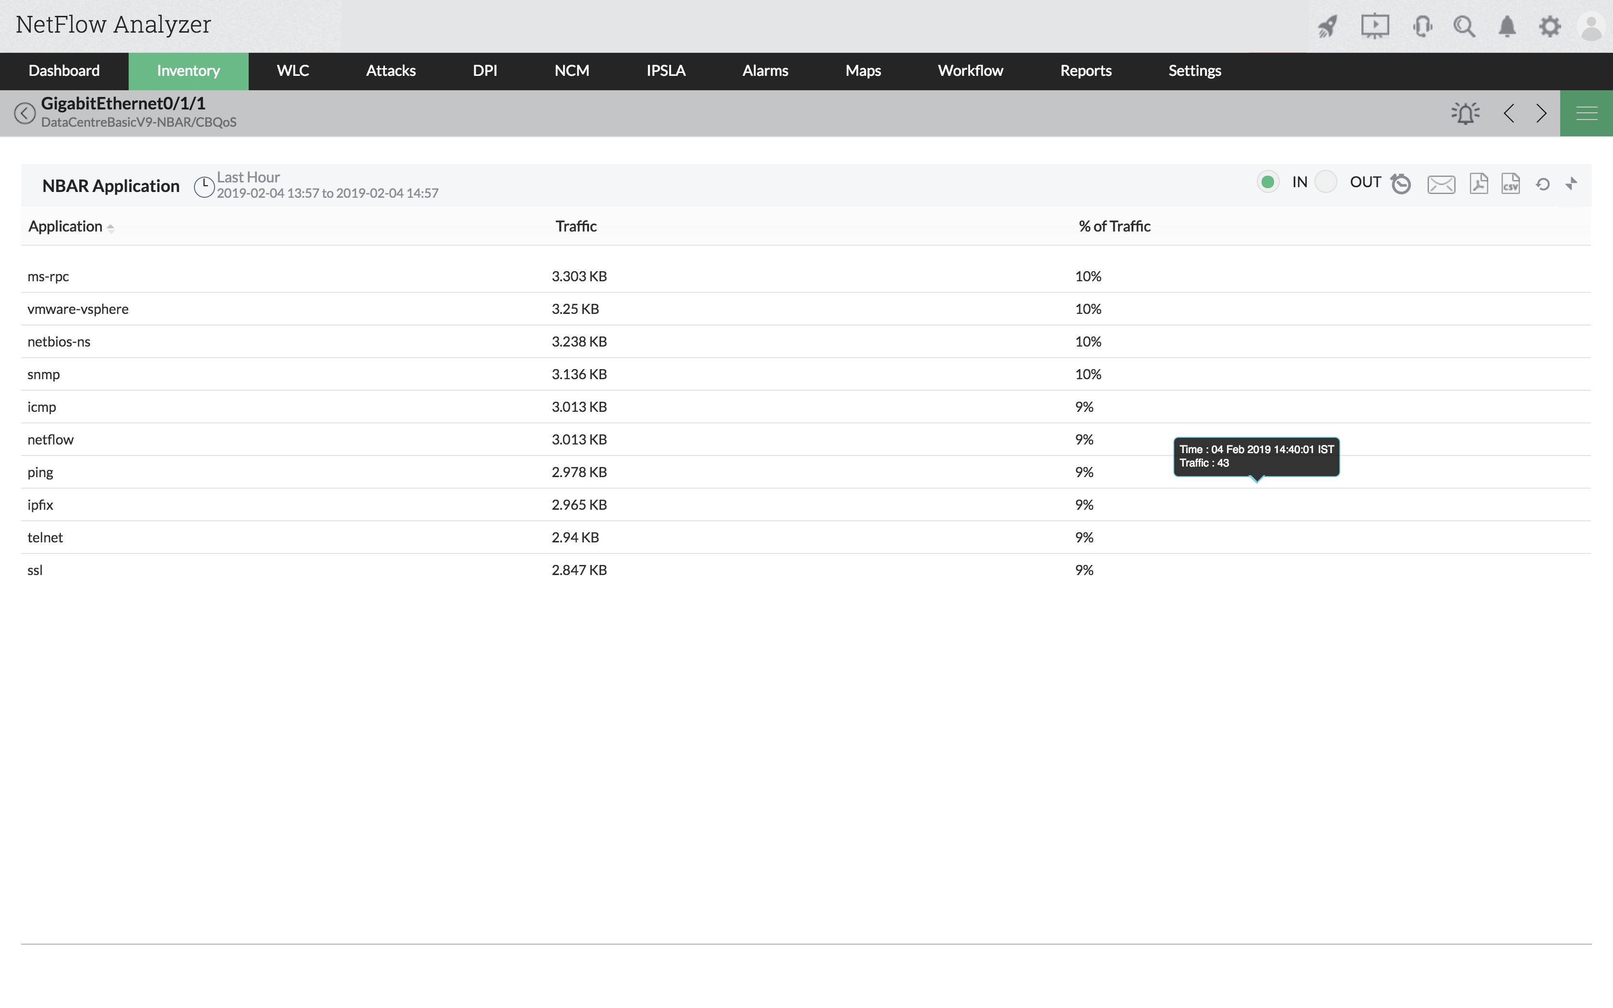Sort by the Application column header
The image size is (1613, 1008).
tap(65, 227)
